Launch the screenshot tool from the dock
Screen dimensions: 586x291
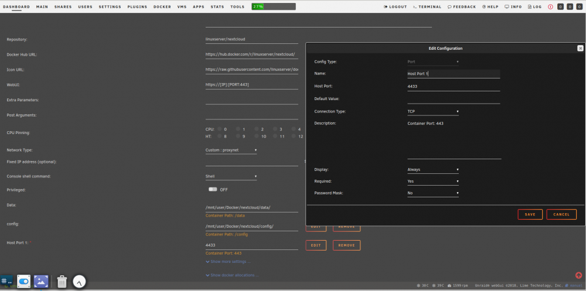(x=41, y=281)
